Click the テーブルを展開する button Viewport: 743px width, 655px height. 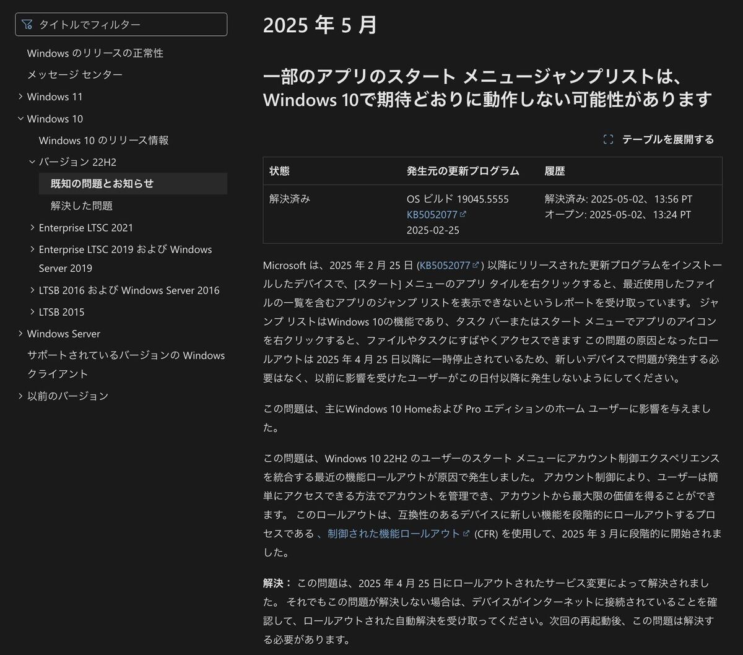click(659, 139)
